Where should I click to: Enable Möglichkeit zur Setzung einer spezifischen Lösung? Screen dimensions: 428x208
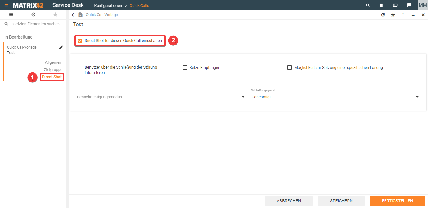289,68
